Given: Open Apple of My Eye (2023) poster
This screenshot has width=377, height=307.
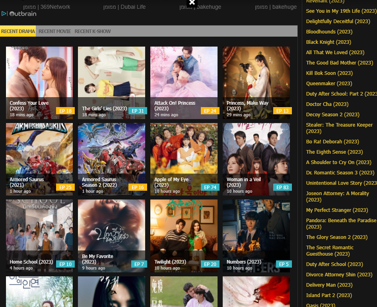Looking at the screenshot, I should [184, 159].
